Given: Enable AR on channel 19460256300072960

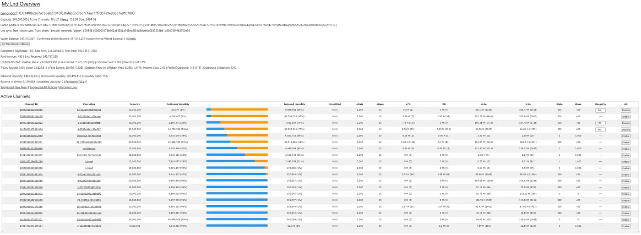Looking at the screenshot, I should 626,136.
